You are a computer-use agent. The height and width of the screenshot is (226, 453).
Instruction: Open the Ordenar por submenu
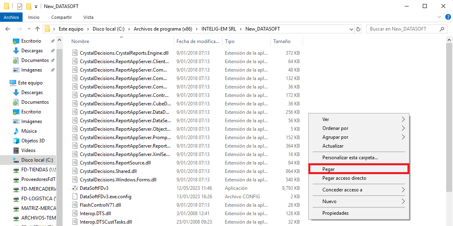click(x=359, y=128)
